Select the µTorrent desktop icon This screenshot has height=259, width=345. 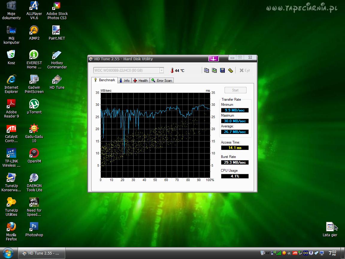34,107
